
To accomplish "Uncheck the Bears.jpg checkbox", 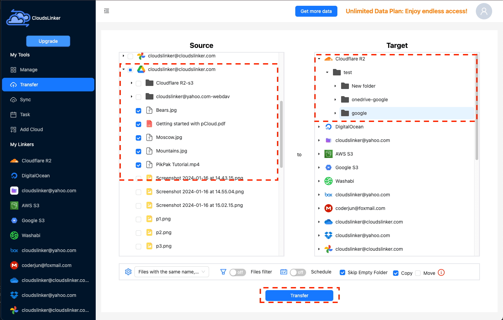I will click(x=138, y=111).
